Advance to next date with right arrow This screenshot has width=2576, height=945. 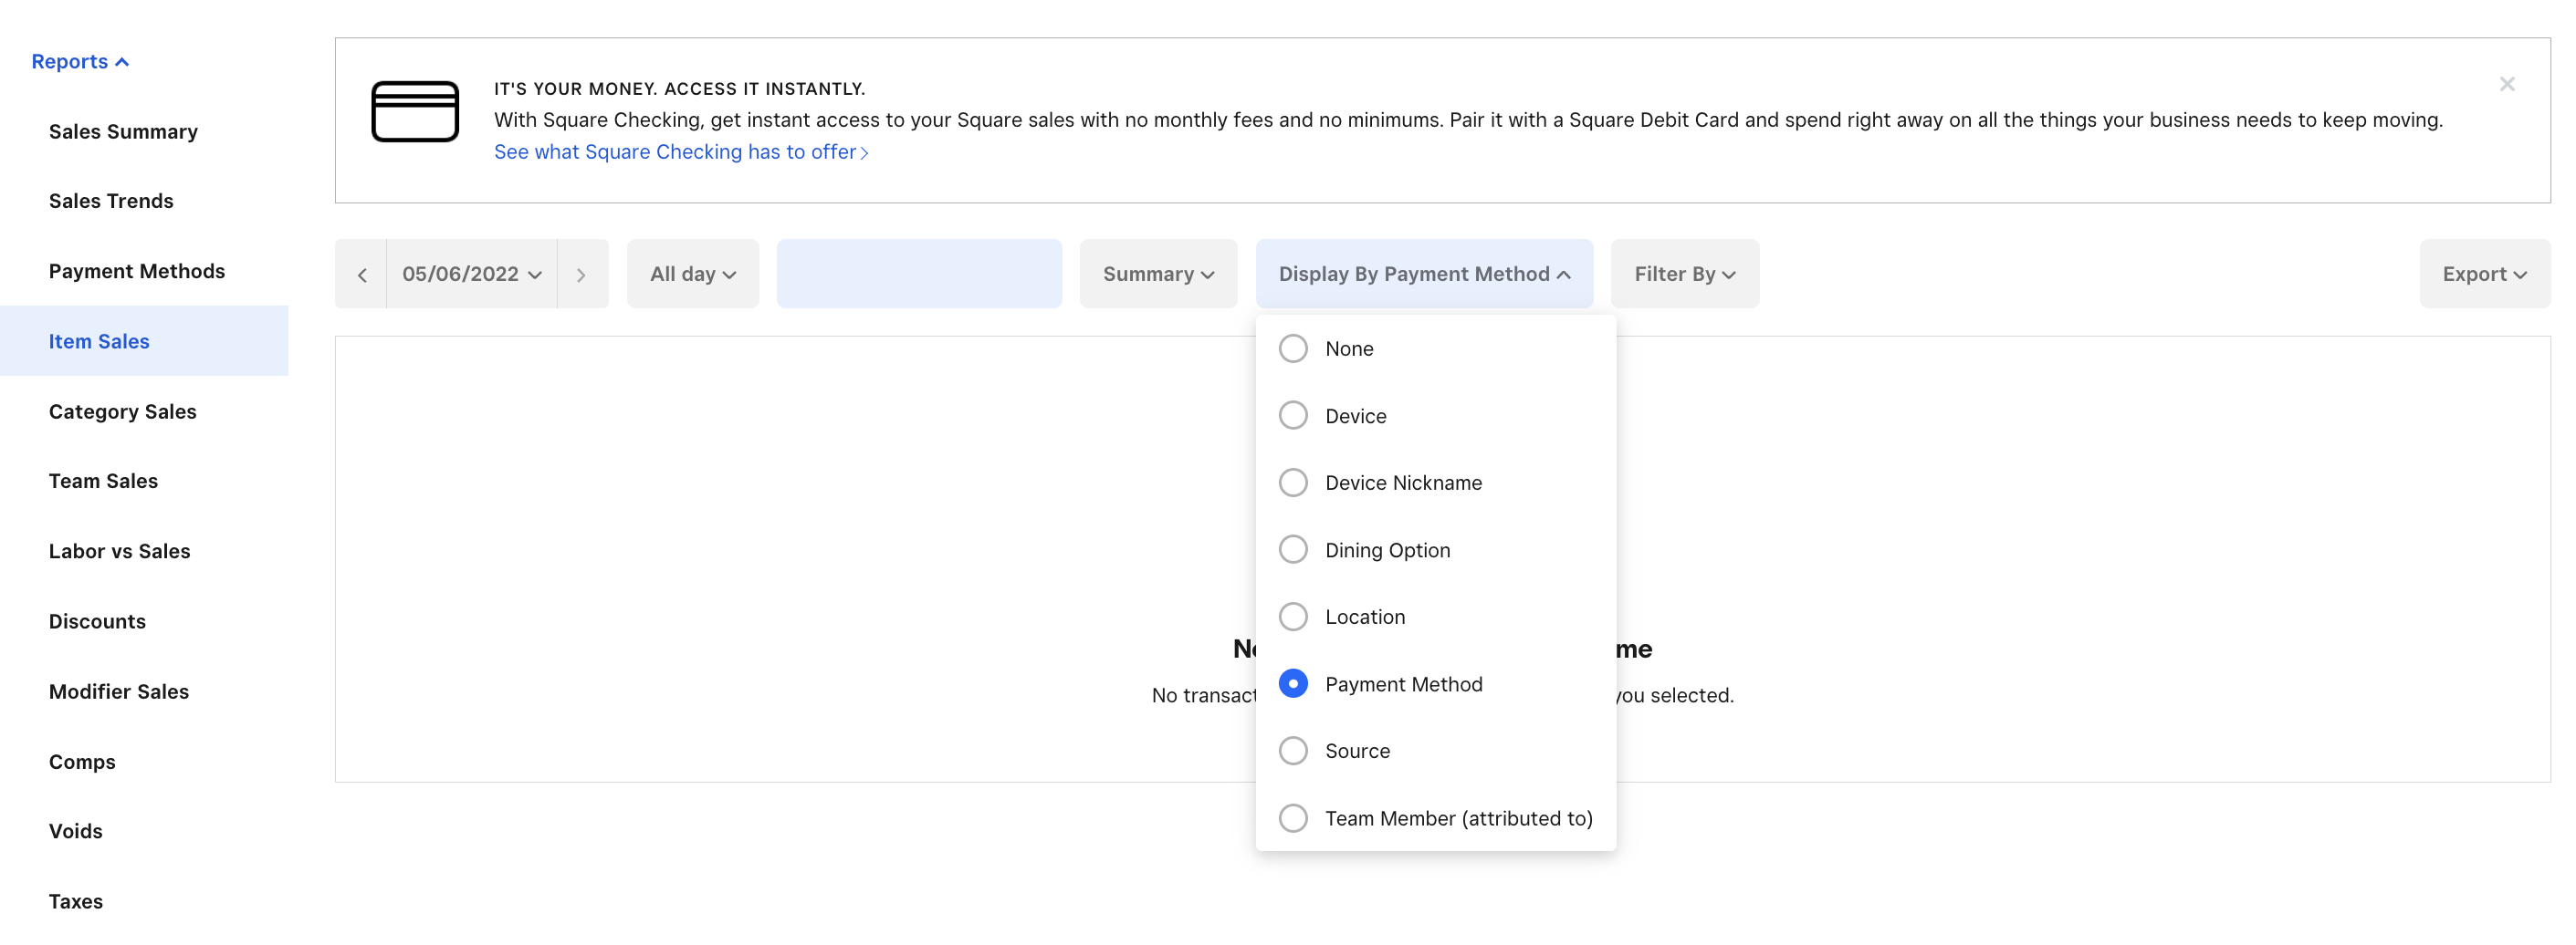(581, 275)
